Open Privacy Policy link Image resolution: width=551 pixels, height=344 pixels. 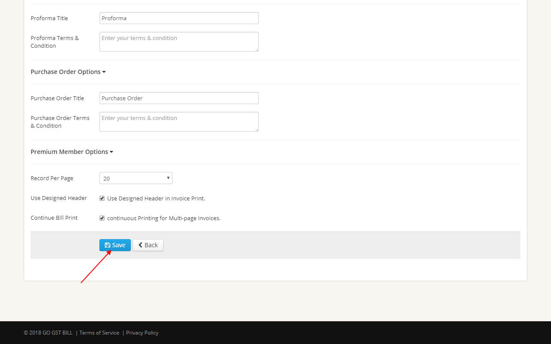pyautogui.click(x=142, y=333)
